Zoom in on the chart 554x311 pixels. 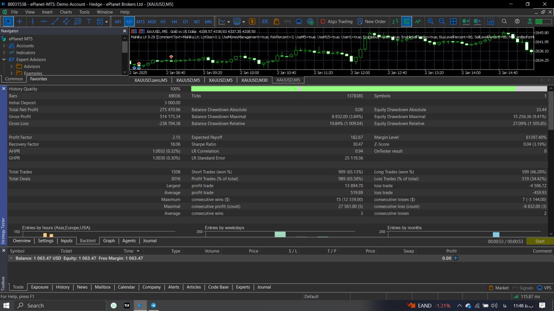431,21
